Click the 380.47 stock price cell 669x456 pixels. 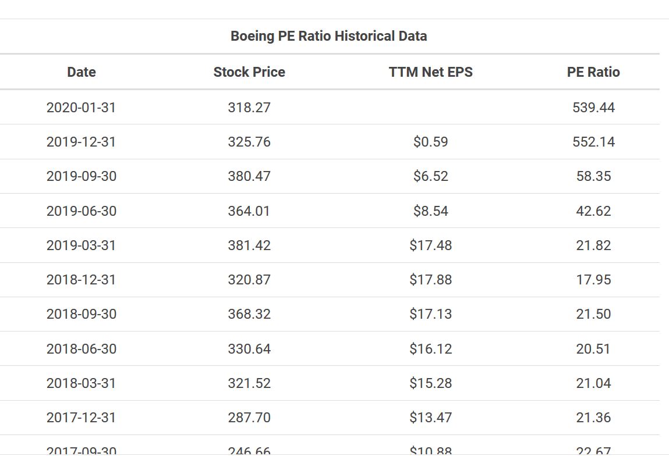[x=249, y=176]
